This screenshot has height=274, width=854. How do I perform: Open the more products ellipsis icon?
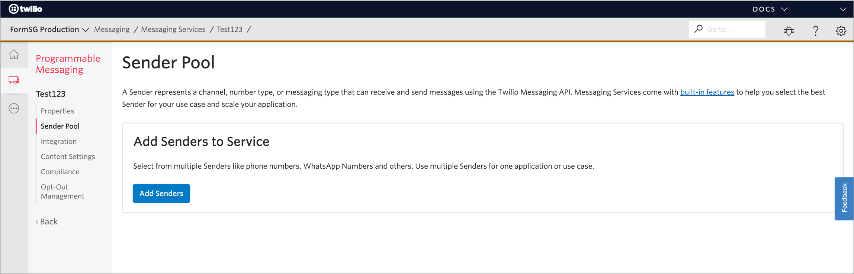(14, 109)
